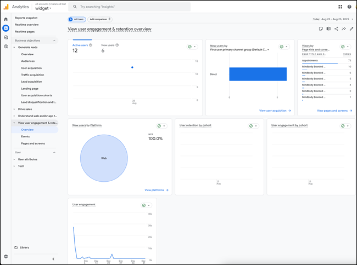Open the Google apps grid icon
This screenshot has height=265, width=357.
pyautogui.click(x=340, y=7)
